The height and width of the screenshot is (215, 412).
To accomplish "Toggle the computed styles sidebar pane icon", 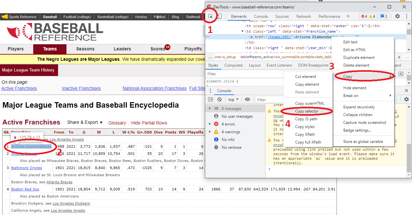I will (401, 74).
